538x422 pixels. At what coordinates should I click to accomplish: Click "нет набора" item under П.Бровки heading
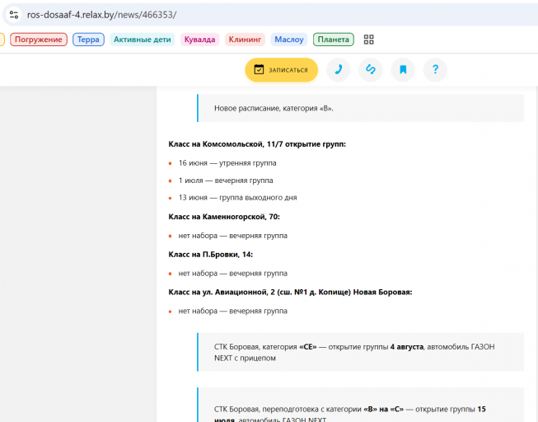232,274
